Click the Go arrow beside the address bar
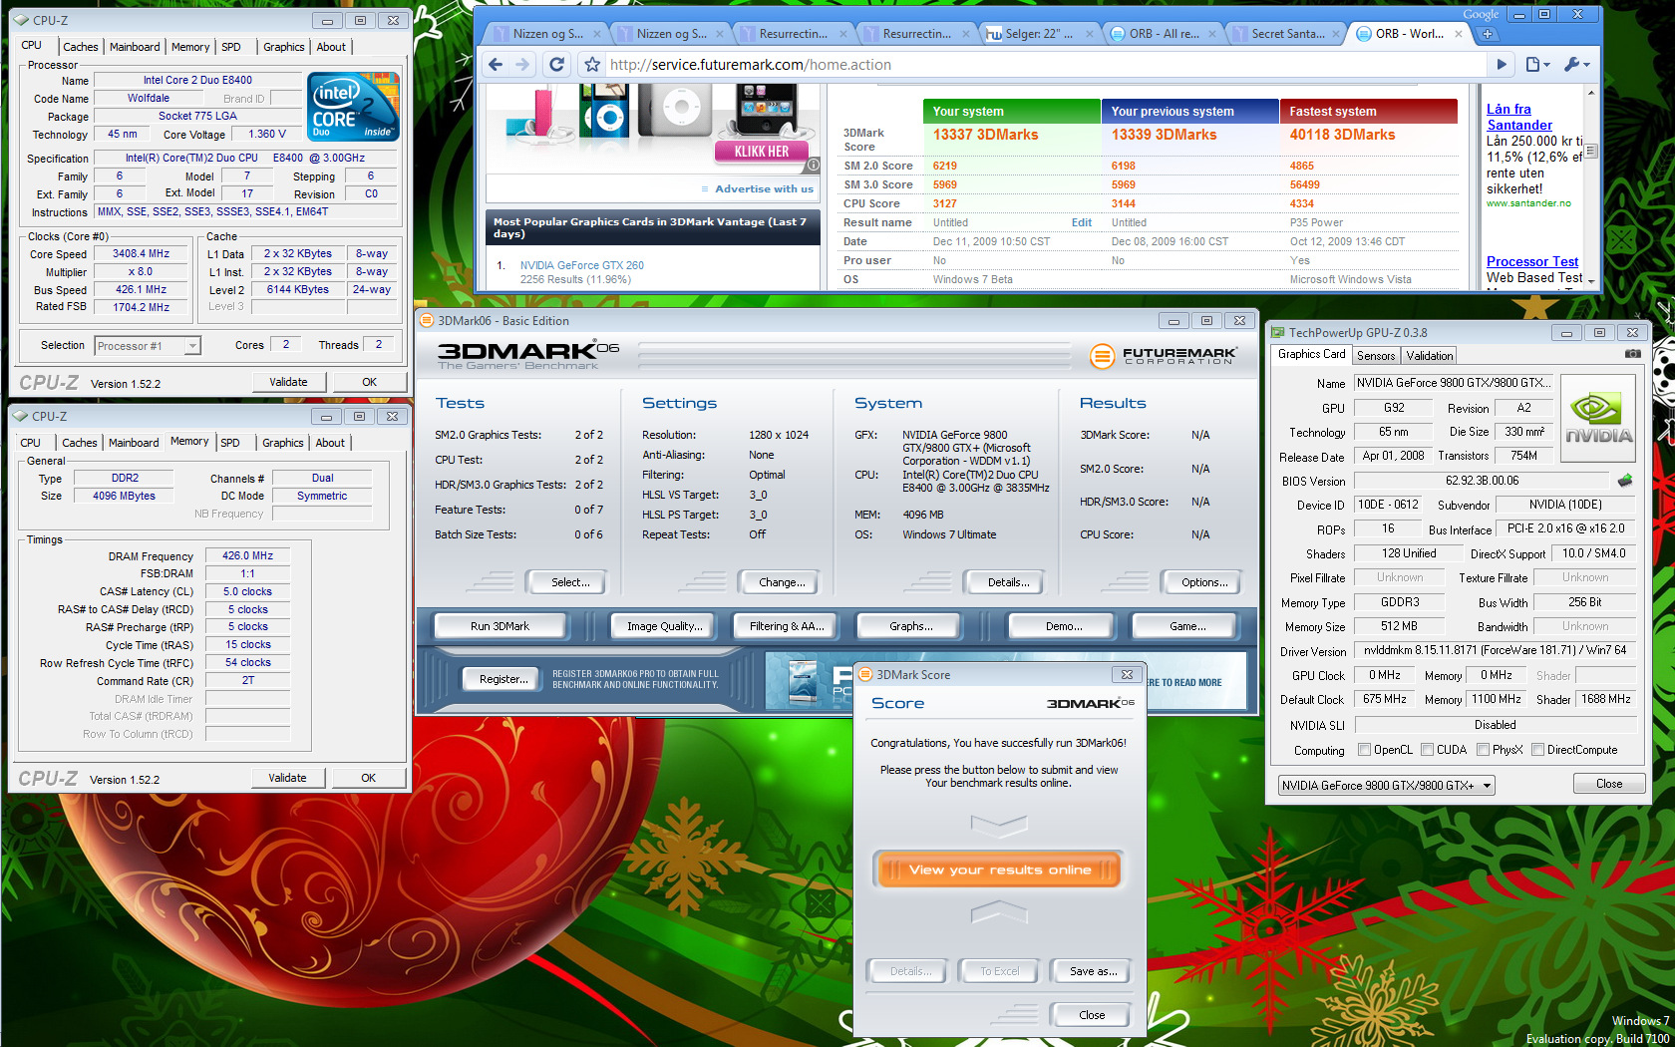 pos(1502,65)
